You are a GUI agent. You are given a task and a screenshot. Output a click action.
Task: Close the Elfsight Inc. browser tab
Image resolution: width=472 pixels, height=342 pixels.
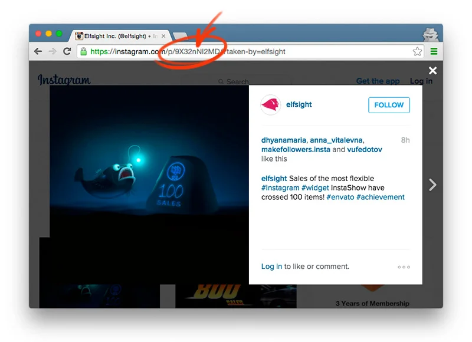(x=163, y=36)
